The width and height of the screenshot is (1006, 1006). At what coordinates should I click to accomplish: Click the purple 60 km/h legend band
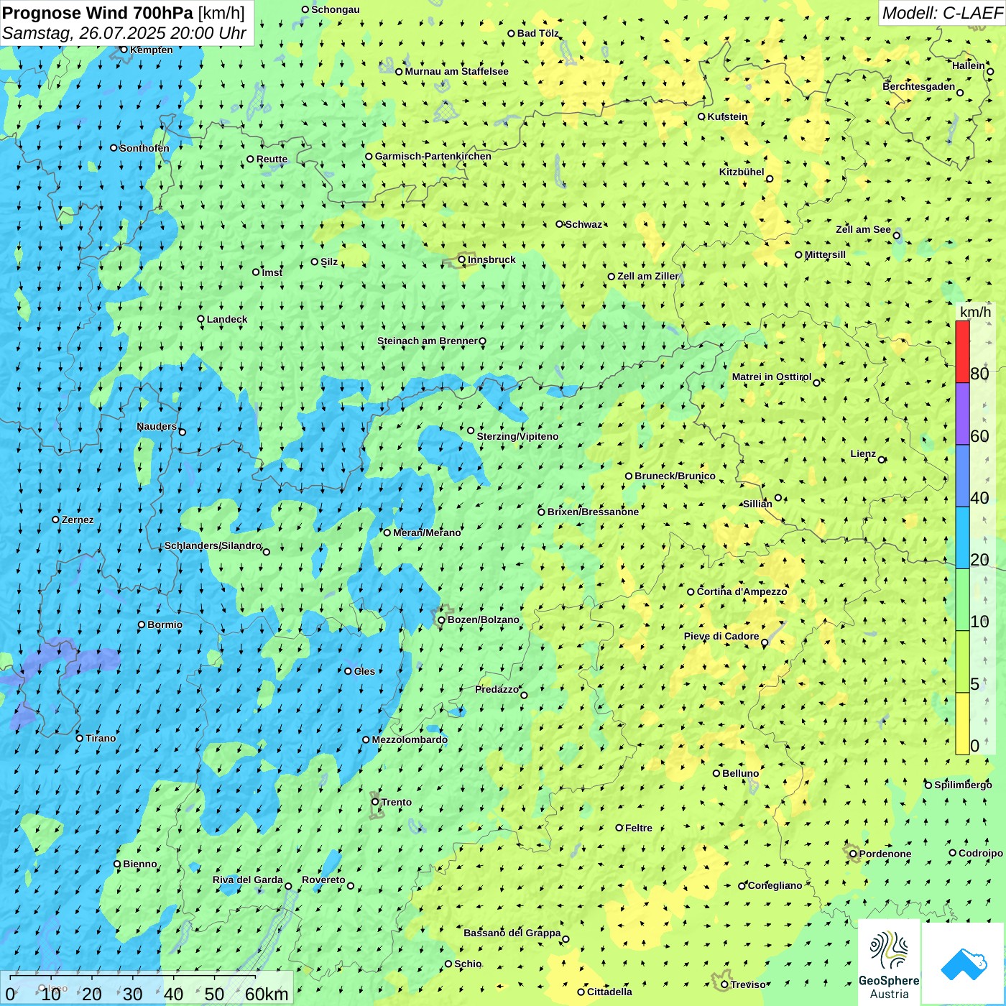point(962,414)
